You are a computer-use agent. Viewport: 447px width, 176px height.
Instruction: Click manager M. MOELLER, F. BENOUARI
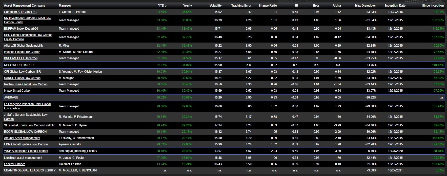(78, 170)
